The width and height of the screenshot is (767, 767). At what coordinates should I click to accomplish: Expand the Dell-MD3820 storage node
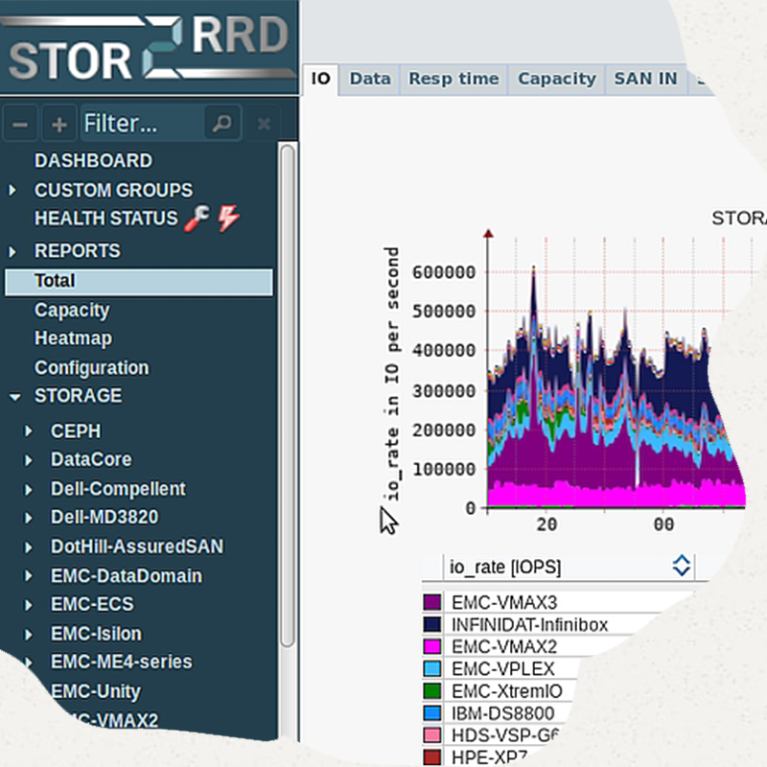29,518
